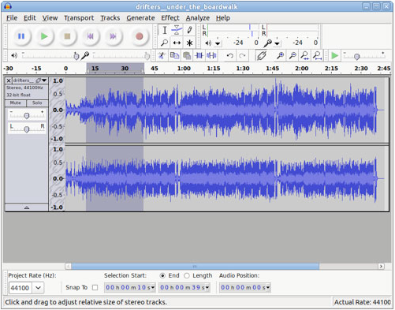The image size is (395, 310).
Task: Click the Selection Start time field
Action: pos(130,287)
